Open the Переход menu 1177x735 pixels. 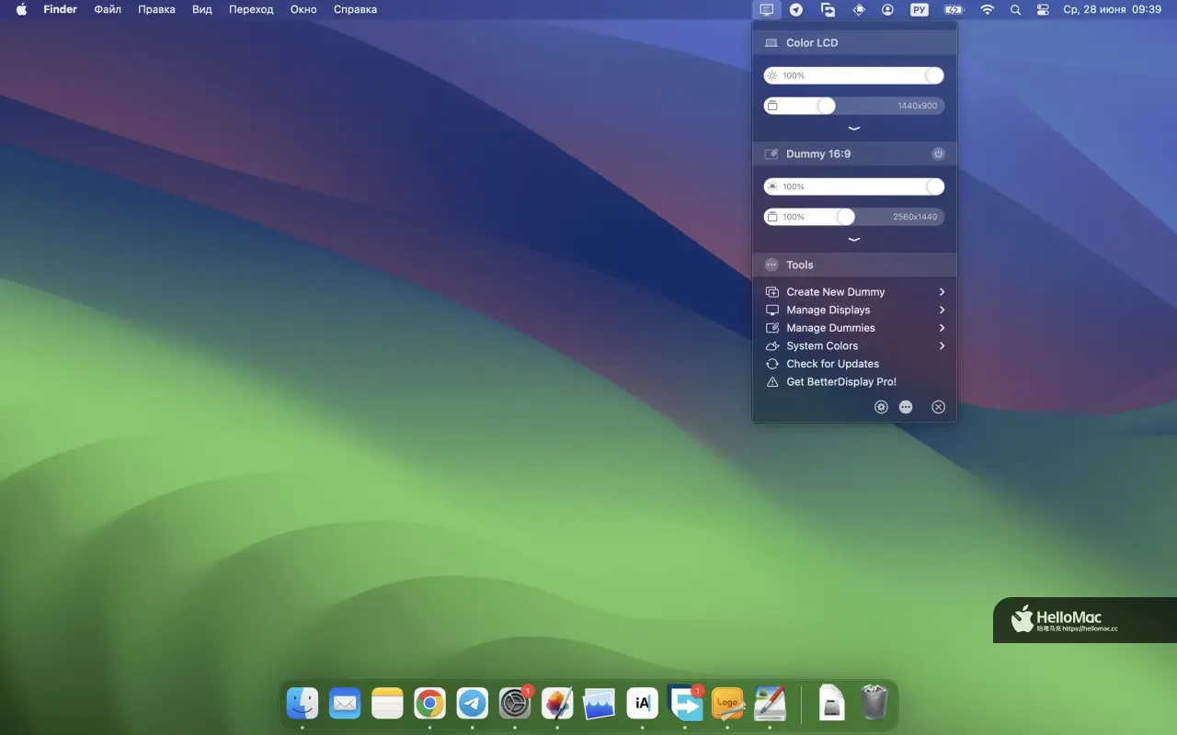tap(251, 10)
